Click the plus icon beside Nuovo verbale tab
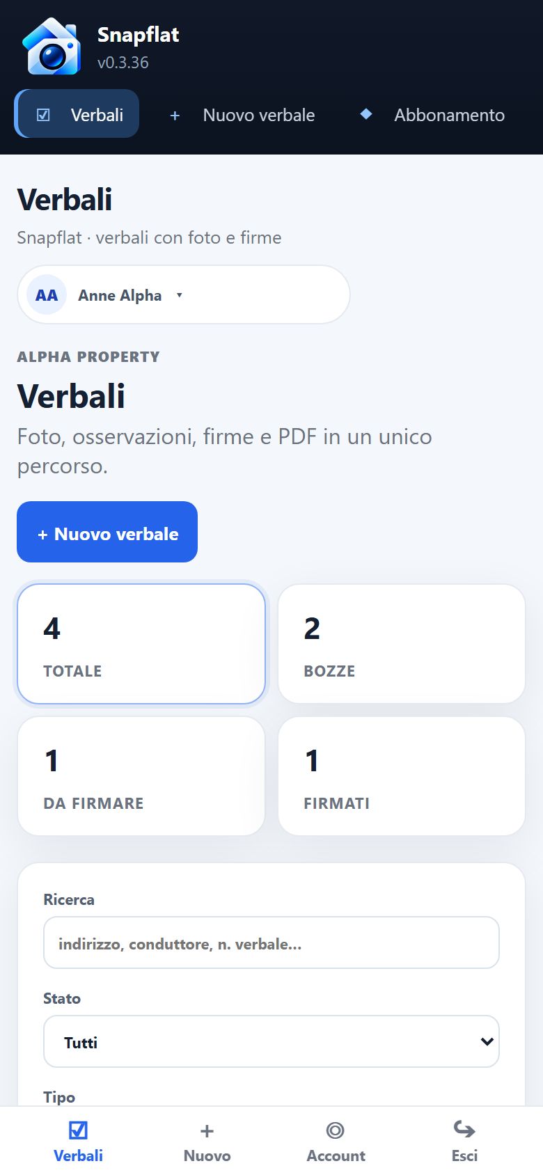The width and height of the screenshot is (543, 1175). (175, 116)
